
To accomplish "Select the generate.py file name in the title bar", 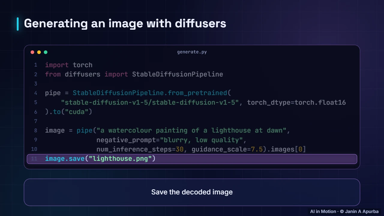I will tap(192, 52).
